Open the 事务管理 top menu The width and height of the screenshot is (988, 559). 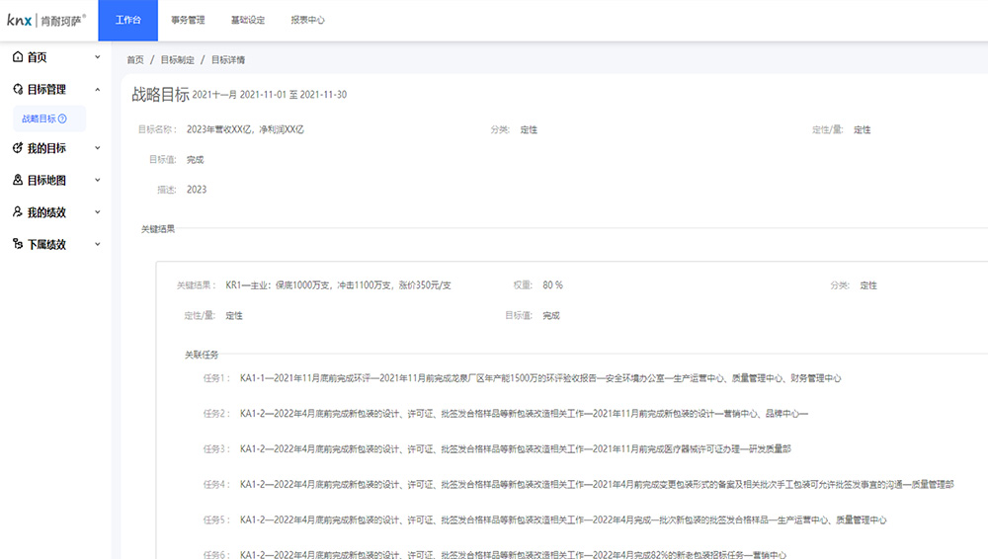pos(188,20)
